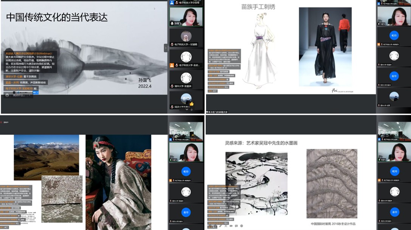Open emoji picker in the top-left chat box
Image resolution: width=411 pixels, height=230 pixels.
point(7,95)
